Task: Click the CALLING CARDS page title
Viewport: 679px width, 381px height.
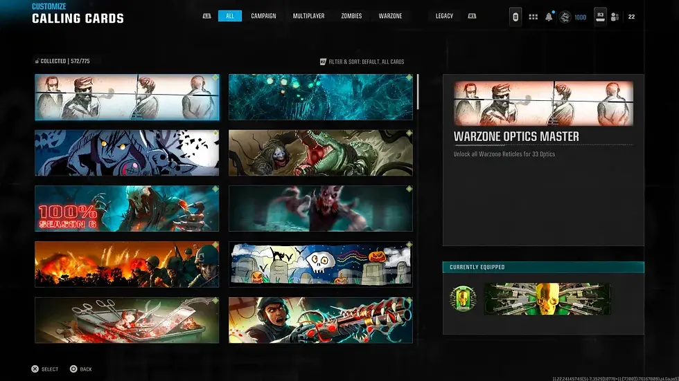Action: [78, 19]
